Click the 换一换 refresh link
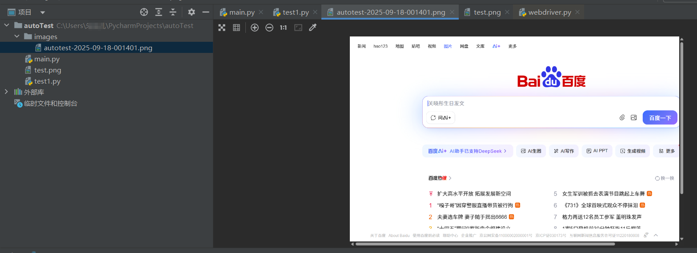The width and height of the screenshot is (697, 253). [x=665, y=178]
